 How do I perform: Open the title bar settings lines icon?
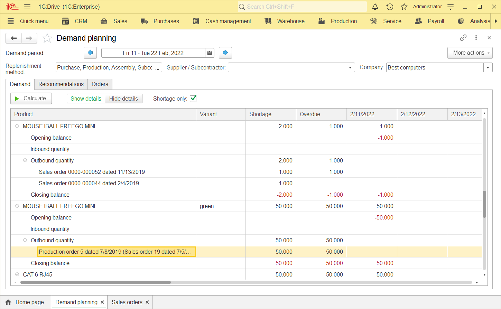(451, 7)
